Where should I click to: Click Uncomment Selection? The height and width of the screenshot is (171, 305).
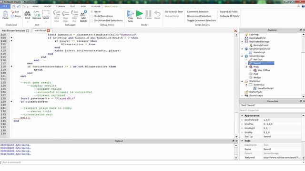[199, 16]
